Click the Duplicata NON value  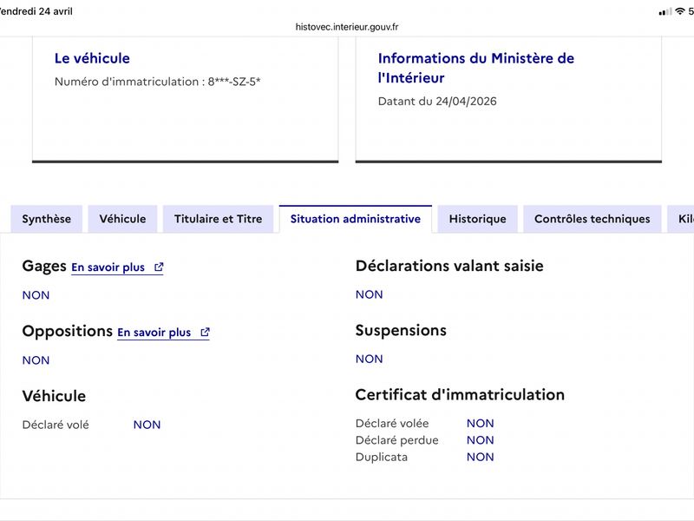point(481,458)
